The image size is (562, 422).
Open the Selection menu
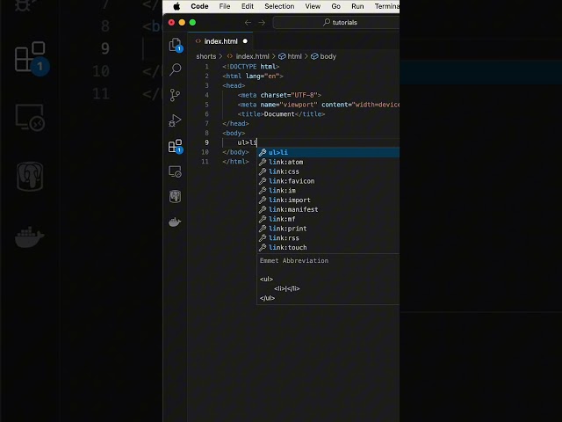tap(279, 6)
